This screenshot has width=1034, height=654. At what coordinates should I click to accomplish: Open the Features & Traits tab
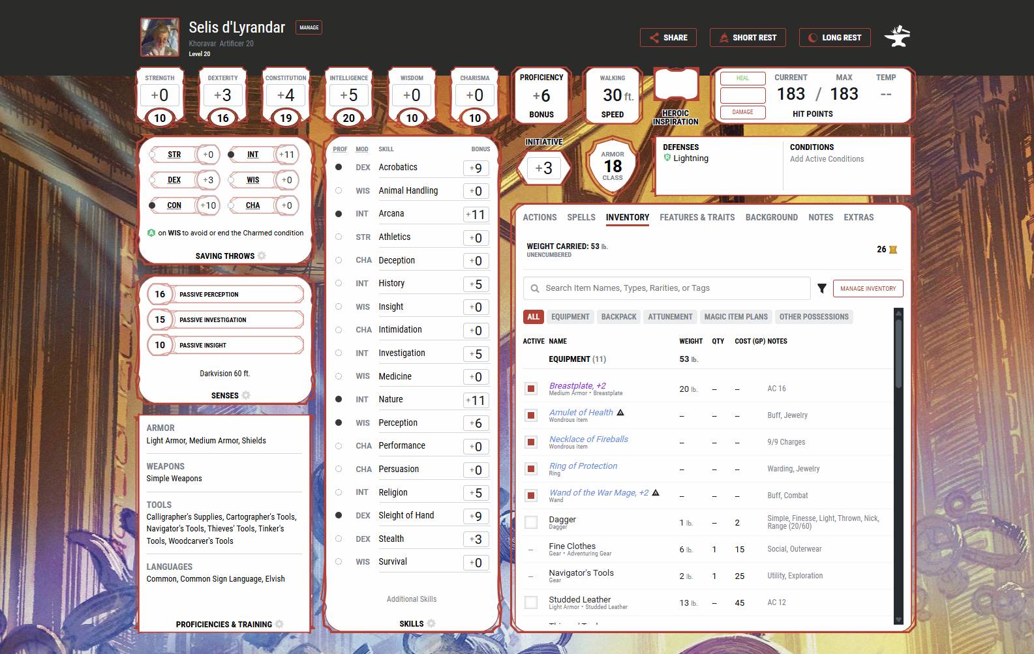click(697, 217)
